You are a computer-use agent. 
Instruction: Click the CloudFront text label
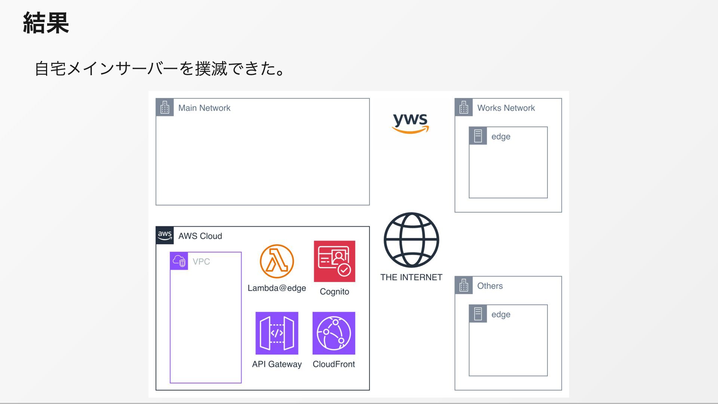pyautogui.click(x=334, y=364)
